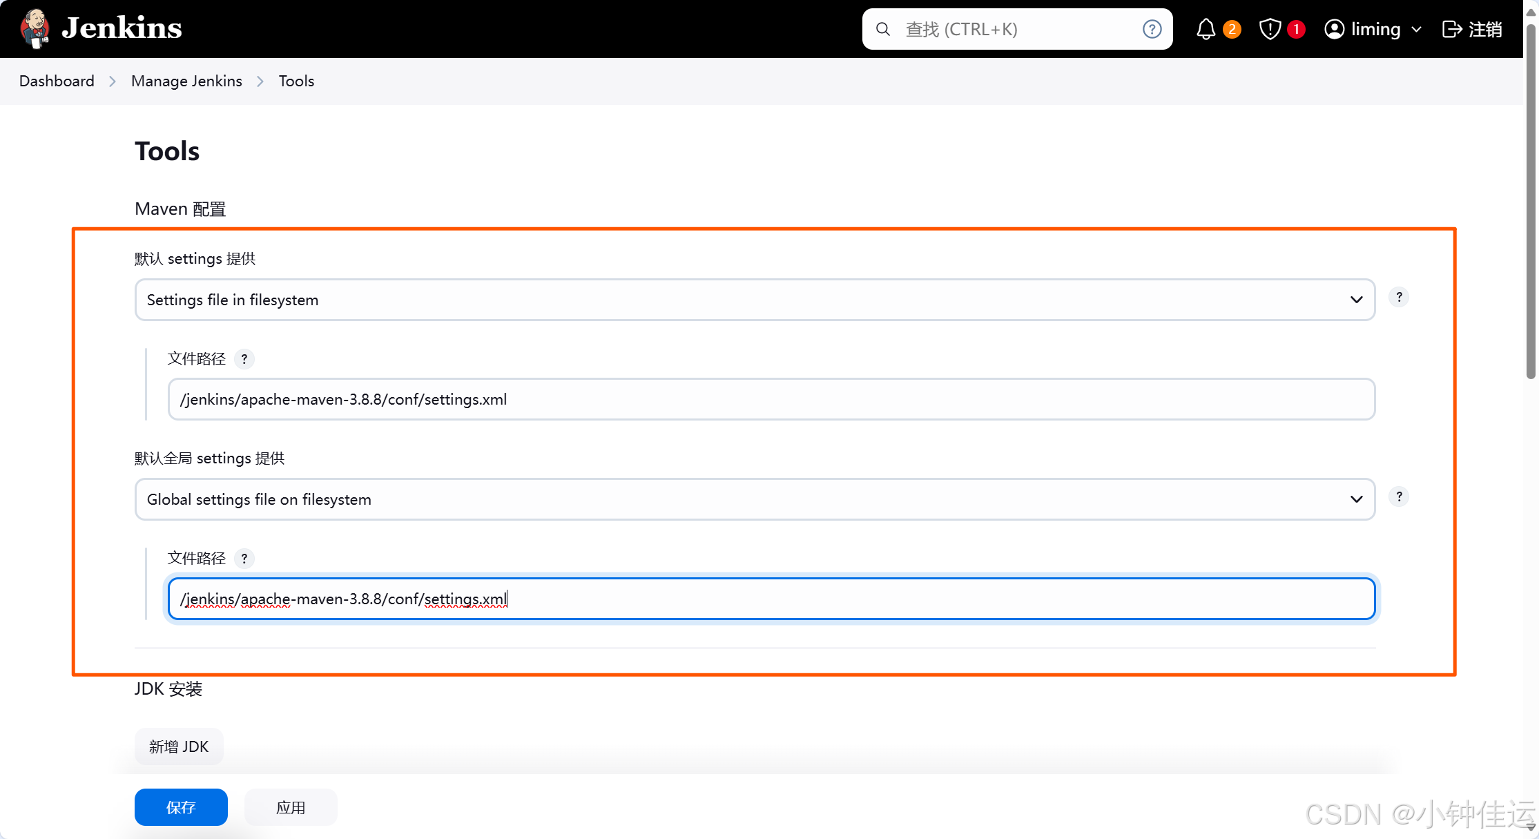Click the Maven 配置 section heading
Viewport: 1539px width, 839px height.
(180, 209)
